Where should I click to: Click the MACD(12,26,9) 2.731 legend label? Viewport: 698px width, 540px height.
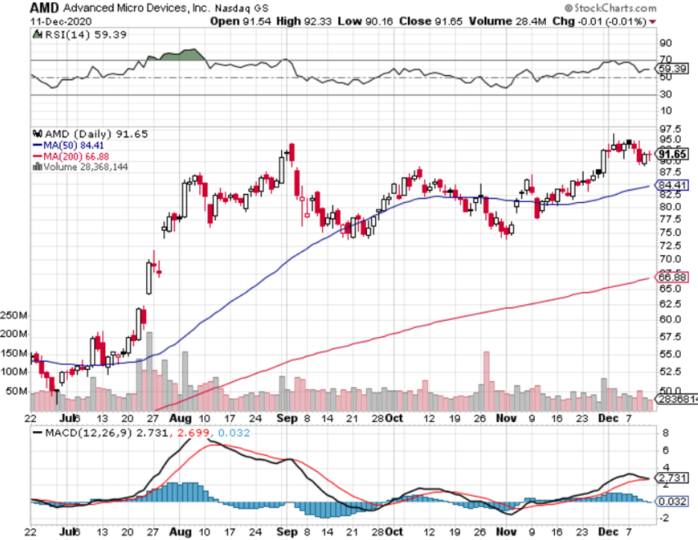pyautogui.click(x=107, y=433)
